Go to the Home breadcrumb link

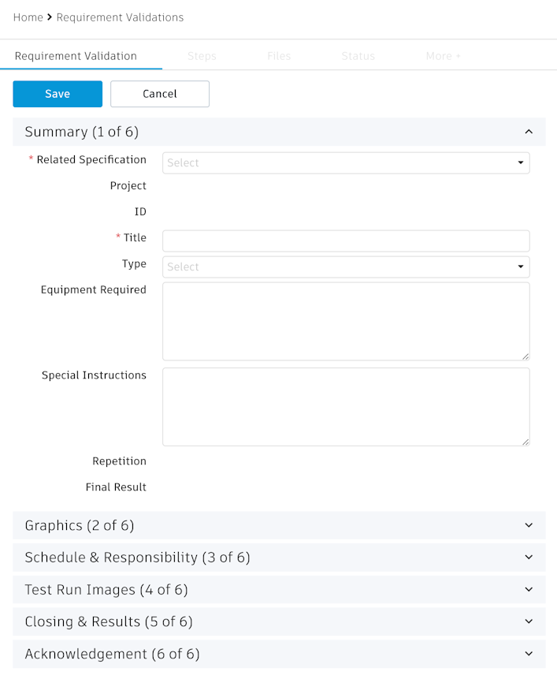[x=28, y=17]
